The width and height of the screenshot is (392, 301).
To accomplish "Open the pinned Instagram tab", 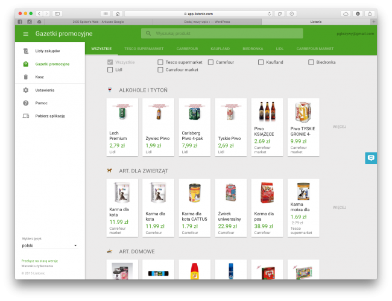I will (30, 22).
